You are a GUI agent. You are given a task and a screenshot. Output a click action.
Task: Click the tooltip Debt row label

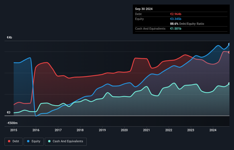click(138, 14)
